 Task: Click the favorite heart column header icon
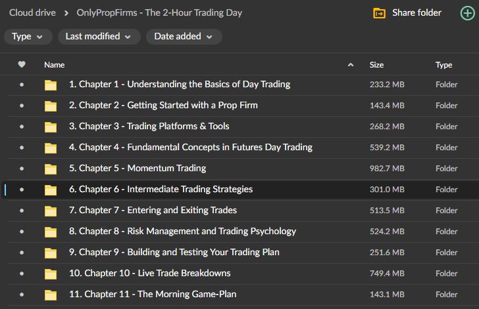pyautogui.click(x=22, y=65)
